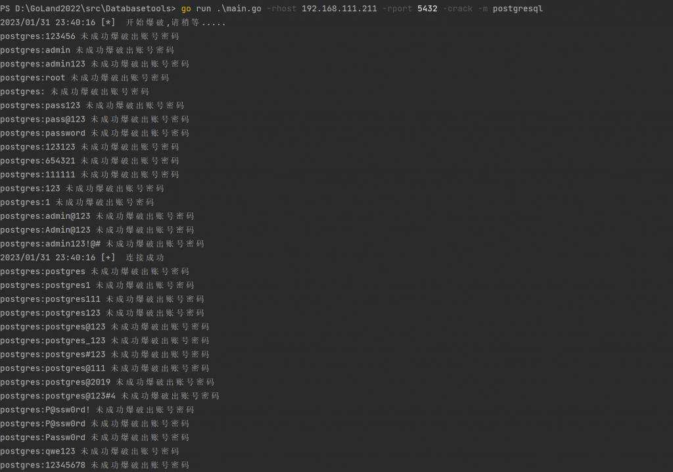This screenshot has width=673, height=472.
Task: Click the 连接成功 connection success line
Action: [x=81, y=258]
